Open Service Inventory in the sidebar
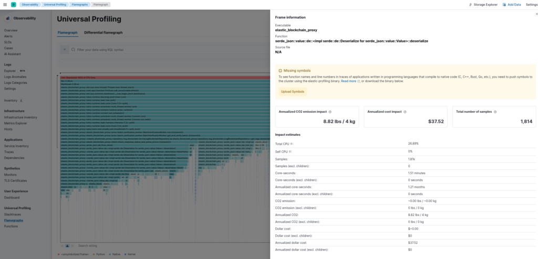This screenshot has height=259, width=538. [x=16, y=146]
